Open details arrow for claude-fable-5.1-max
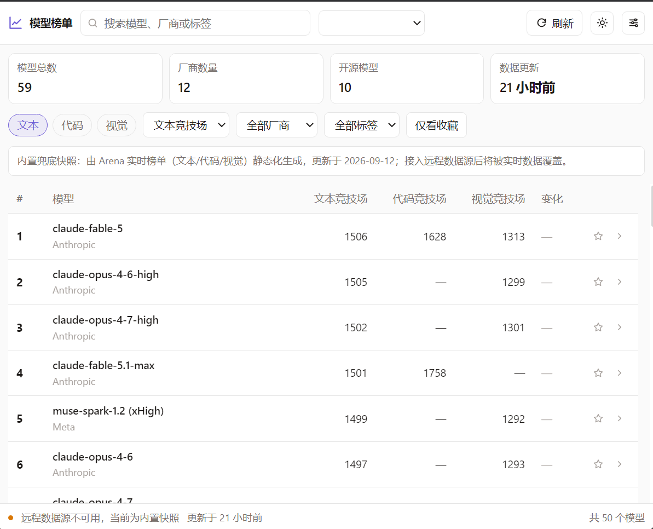Viewport: 653px width, 529px height. 619,373
